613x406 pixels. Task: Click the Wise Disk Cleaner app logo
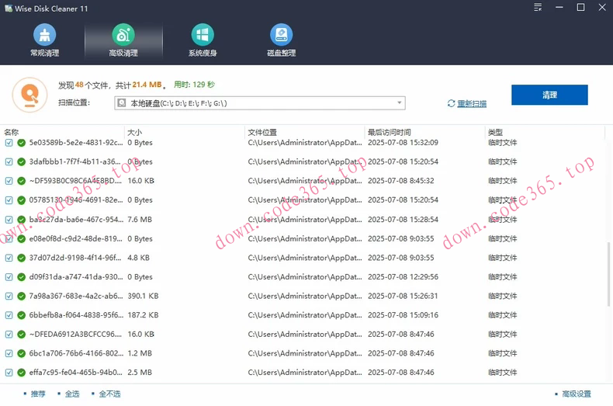9,9
